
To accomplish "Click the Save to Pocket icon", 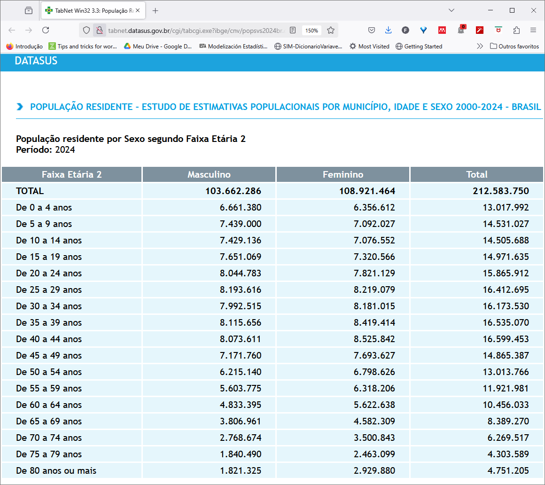I will [x=371, y=30].
